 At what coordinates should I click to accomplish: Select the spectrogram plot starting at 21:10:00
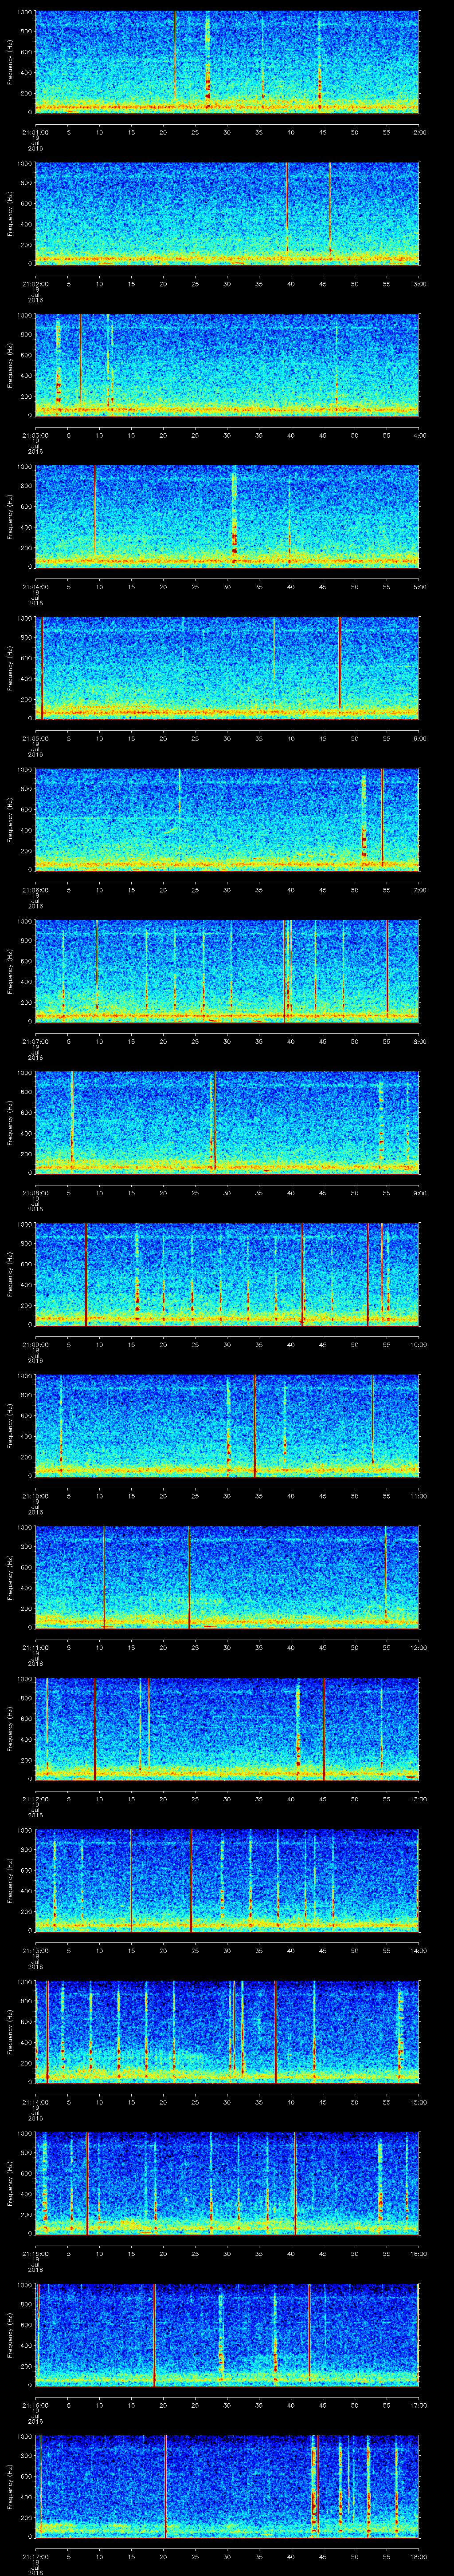(227, 1425)
